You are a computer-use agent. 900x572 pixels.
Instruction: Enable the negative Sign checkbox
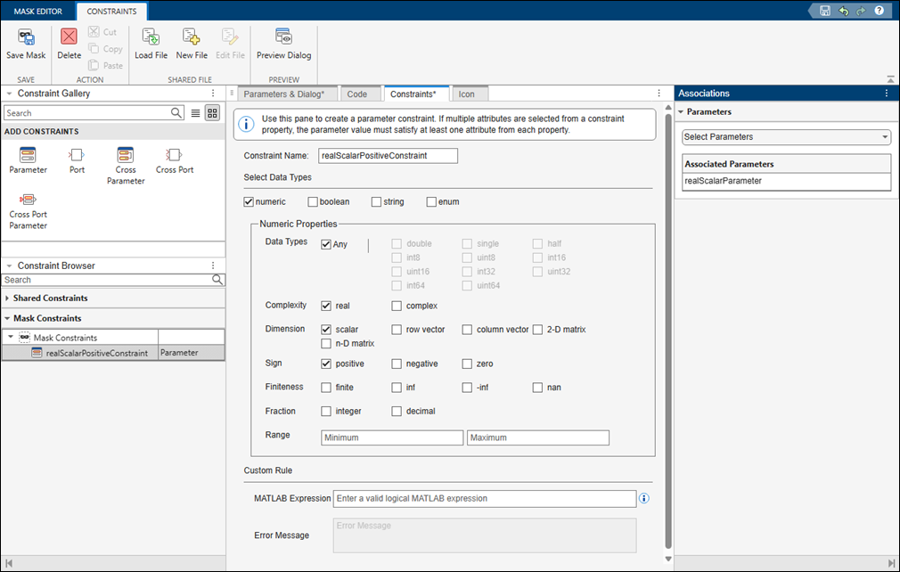[396, 364]
